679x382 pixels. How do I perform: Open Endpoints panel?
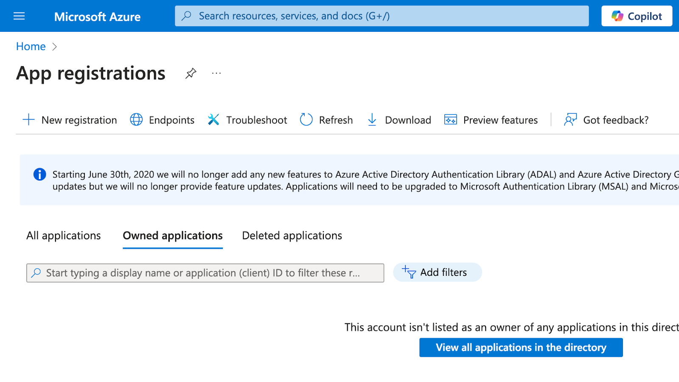[x=162, y=120]
